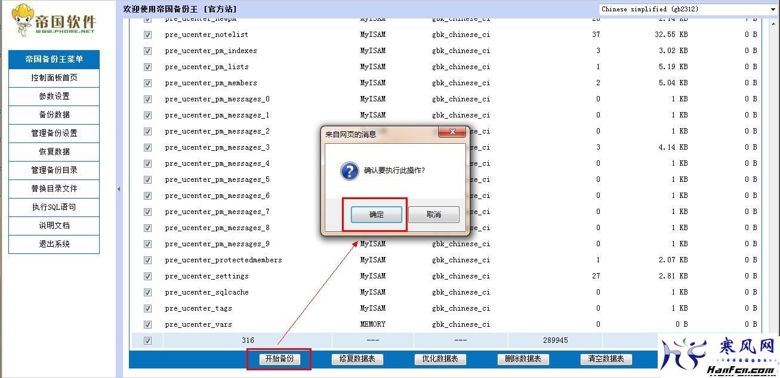
Task: Click the question mark icon in dialog
Action: [349, 171]
